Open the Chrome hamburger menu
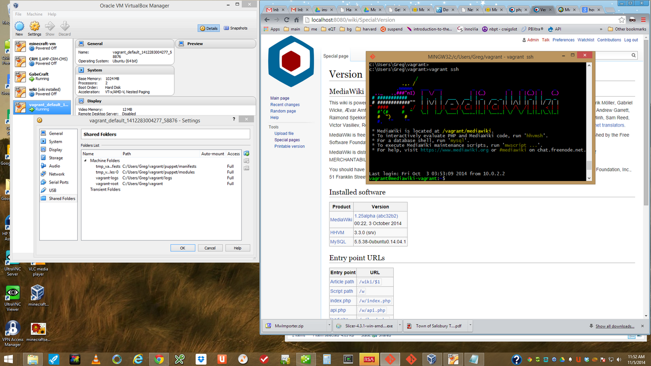 pos(642,20)
